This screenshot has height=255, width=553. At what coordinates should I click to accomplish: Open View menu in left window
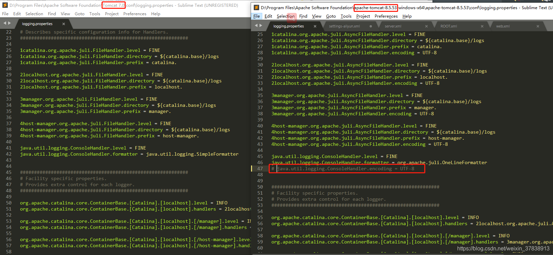(66, 14)
